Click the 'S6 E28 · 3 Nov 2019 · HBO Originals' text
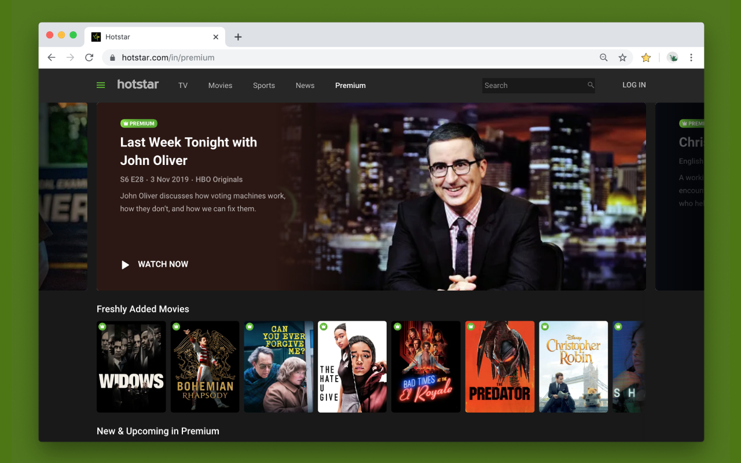 (x=181, y=179)
